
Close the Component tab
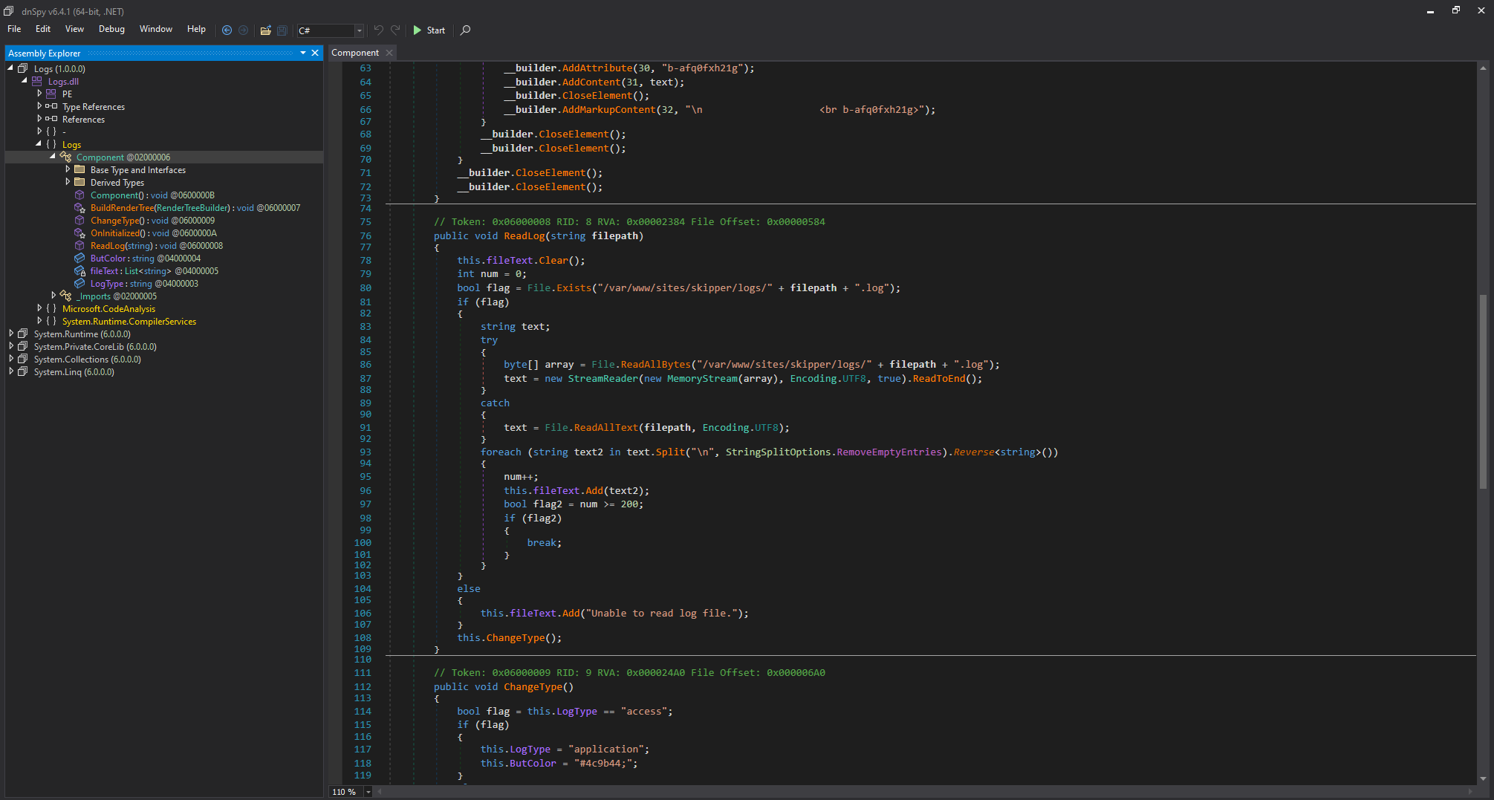point(389,53)
